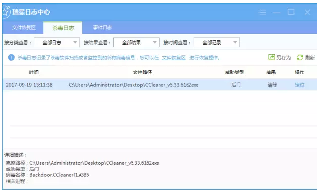Click the 瑞星日志中心 window title
The height and width of the screenshot is (192, 320).
pyautogui.click(x=31, y=12)
